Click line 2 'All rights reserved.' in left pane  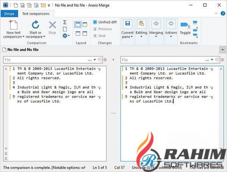[39, 78]
